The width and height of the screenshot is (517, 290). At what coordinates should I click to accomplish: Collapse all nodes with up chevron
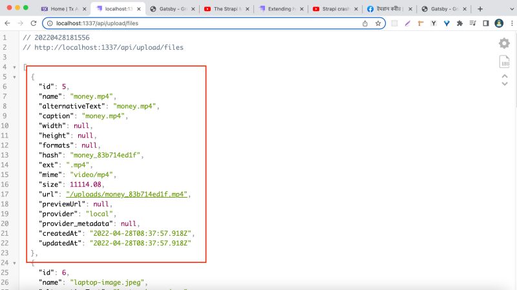505,76
